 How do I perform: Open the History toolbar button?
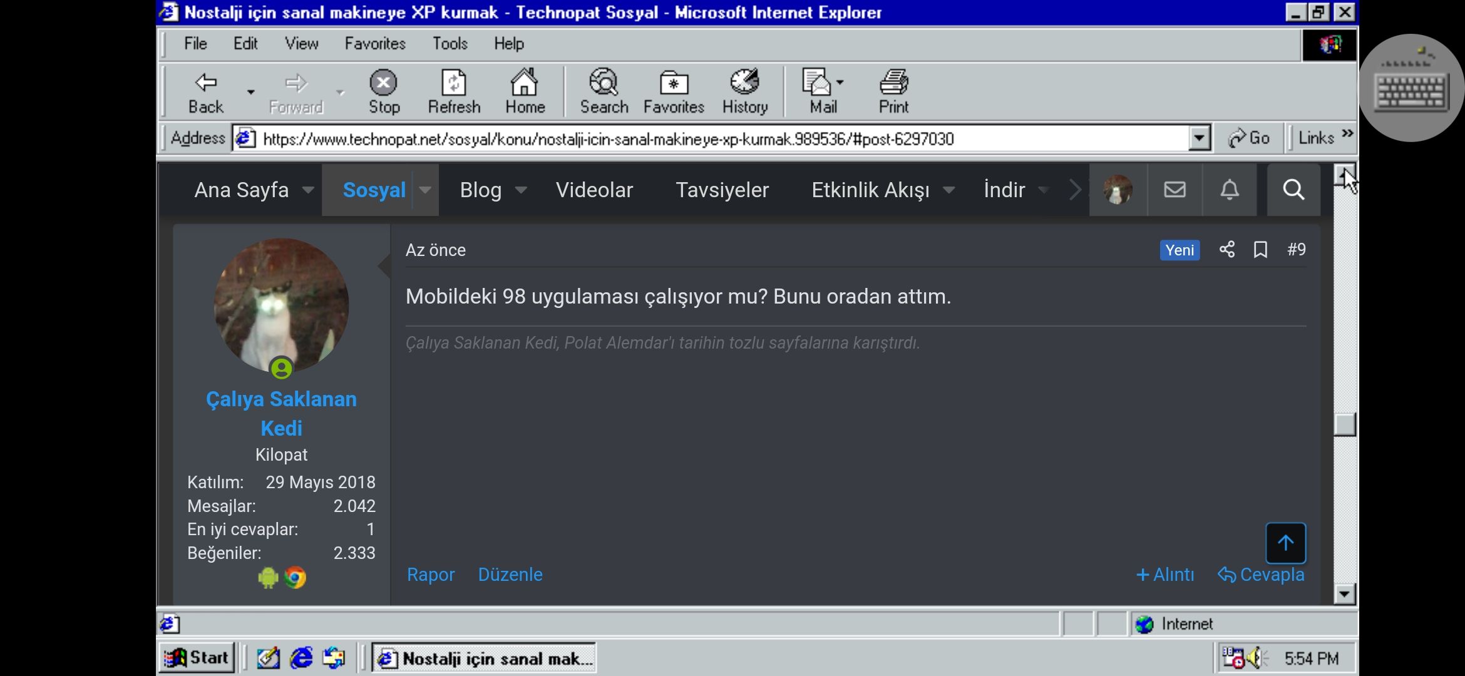point(744,92)
